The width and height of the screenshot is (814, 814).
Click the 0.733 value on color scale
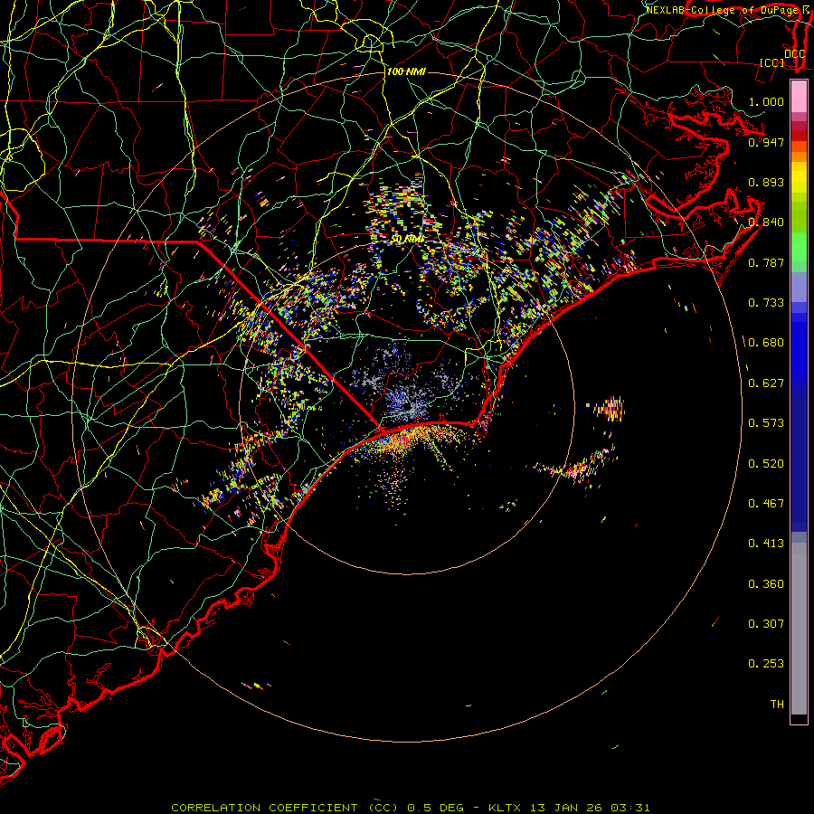[x=766, y=303]
